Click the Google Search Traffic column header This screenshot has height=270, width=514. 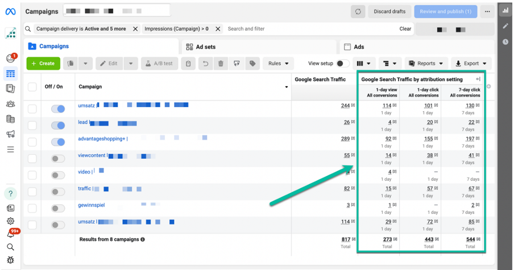pyautogui.click(x=320, y=79)
